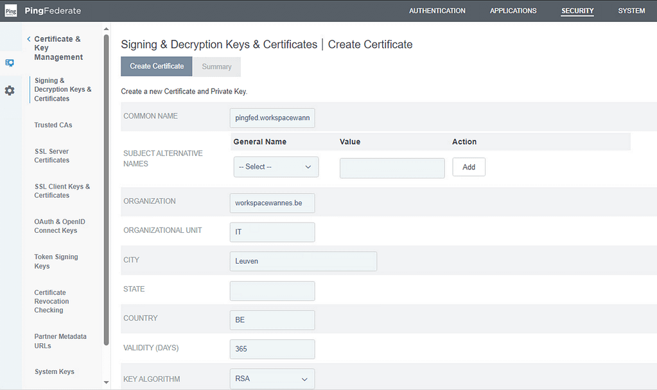Open the Security menu
Image resolution: width=657 pixels, height=390 pixels.
coord(577,11)
